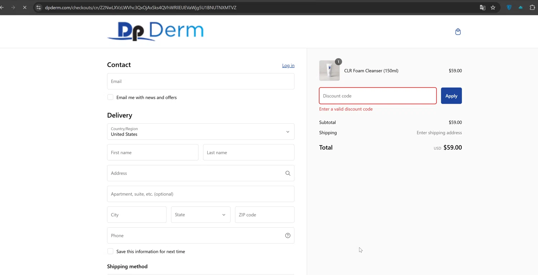538x275 pixels.
Task: Open the extensions puzzle icon
Action: pos(532,8)
